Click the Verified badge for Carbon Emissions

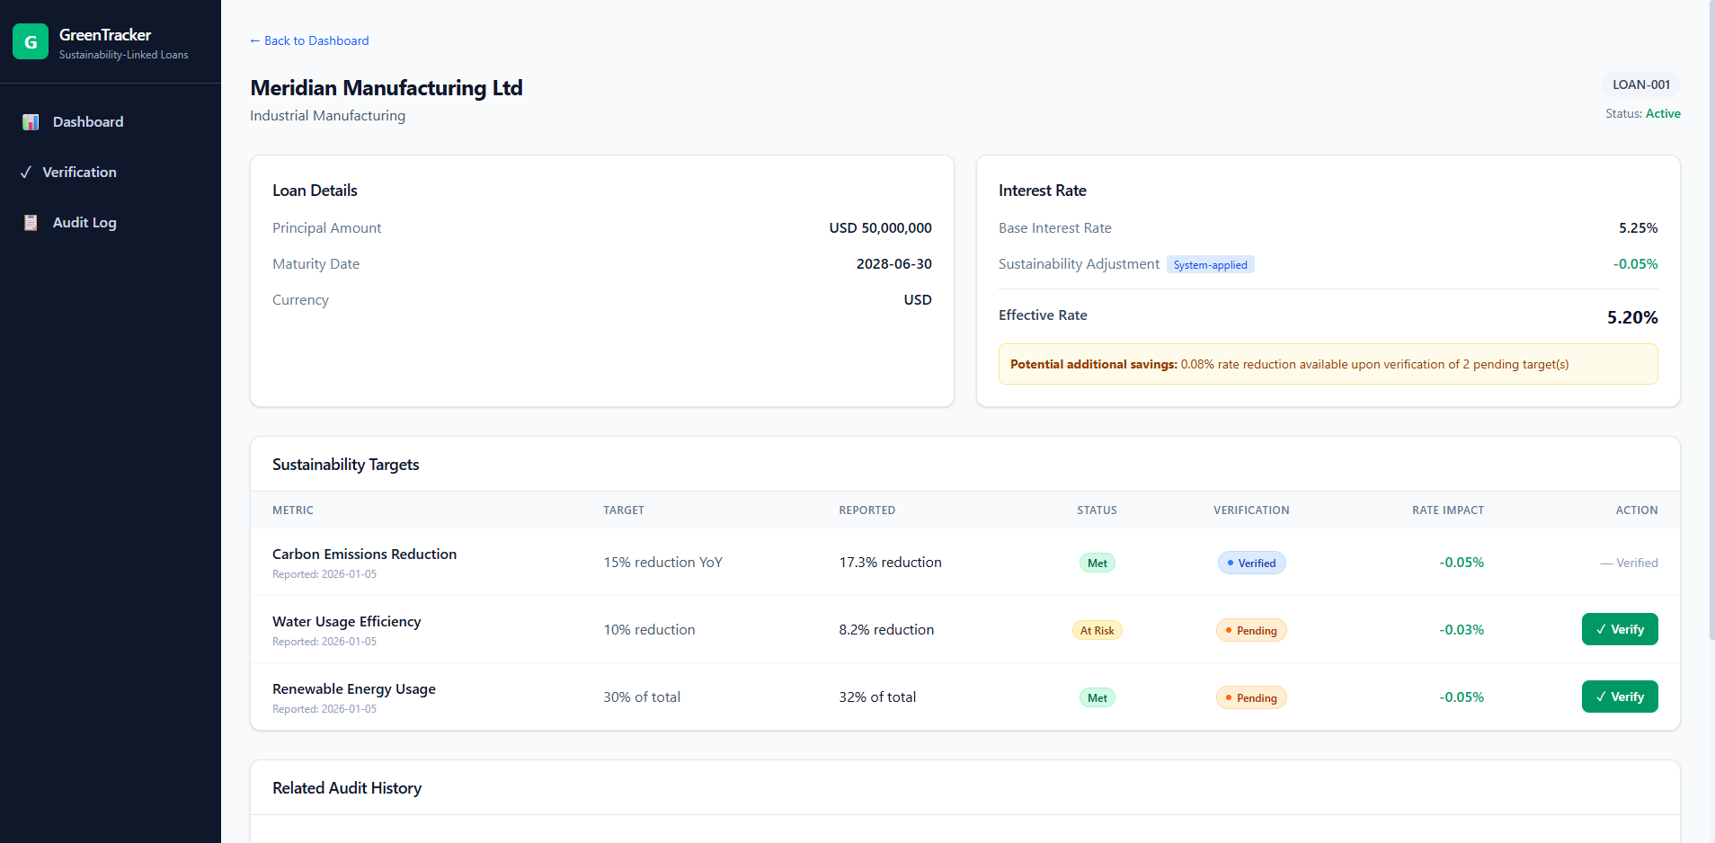tap(1251, 563)
